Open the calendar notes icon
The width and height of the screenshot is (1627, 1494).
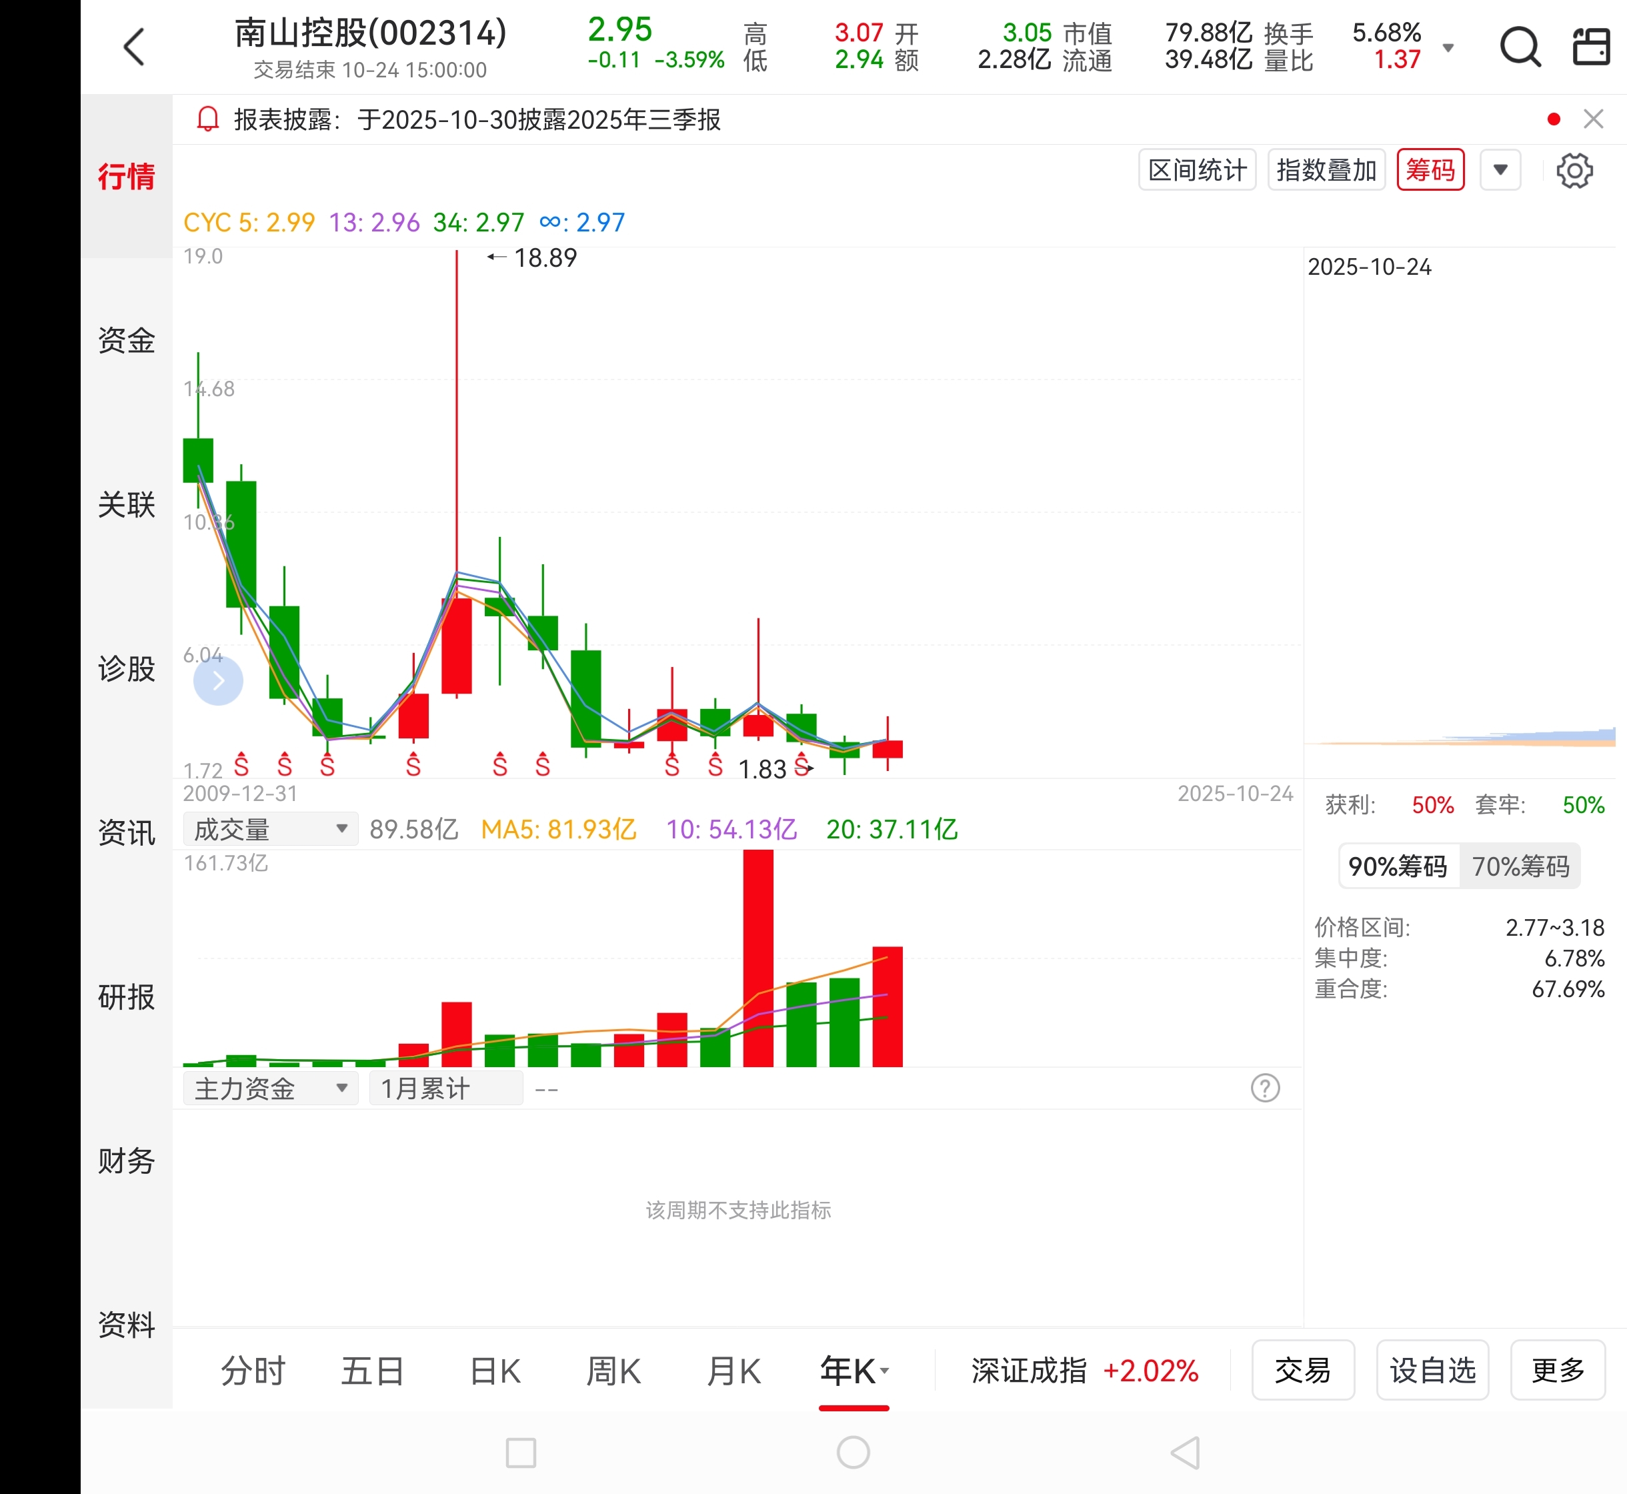click(1590, 47)
